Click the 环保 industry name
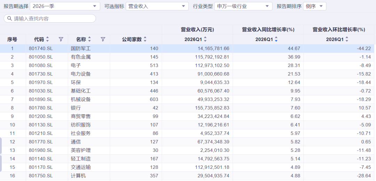Screen dimensions: 376x181 tap(76, 83)
